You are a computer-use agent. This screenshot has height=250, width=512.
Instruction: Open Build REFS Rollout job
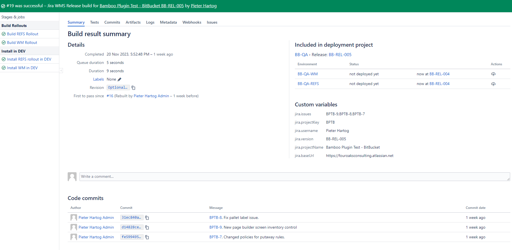pos(23,34)
